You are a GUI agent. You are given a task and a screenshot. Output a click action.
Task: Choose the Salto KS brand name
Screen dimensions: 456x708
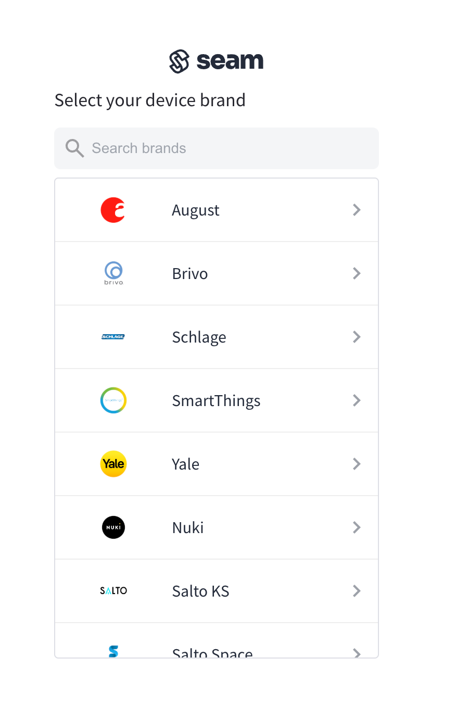pyautogui.click(x=200, y=591)
